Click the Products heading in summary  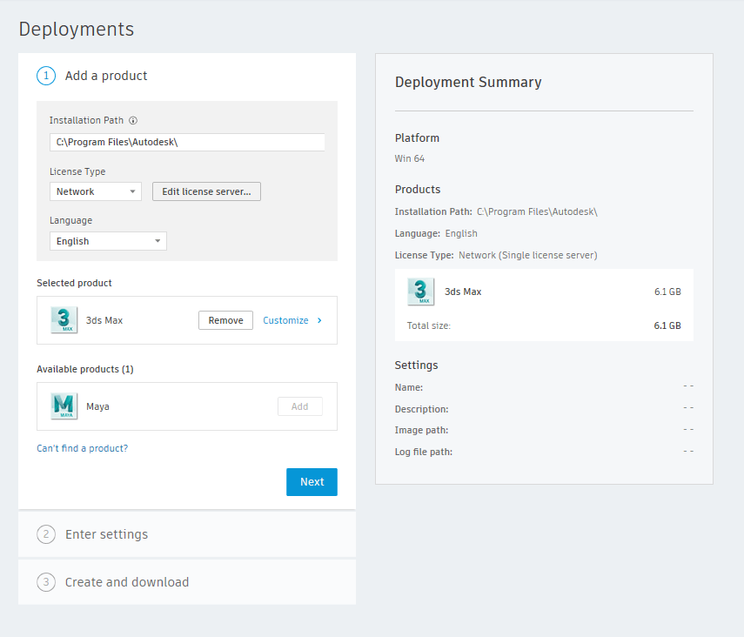(418, 190)
